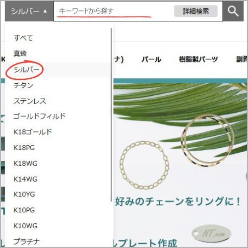Open the パール category tab
Image resolution: width=248 pixels, height=248 pixels.
[x=151, y=59]
